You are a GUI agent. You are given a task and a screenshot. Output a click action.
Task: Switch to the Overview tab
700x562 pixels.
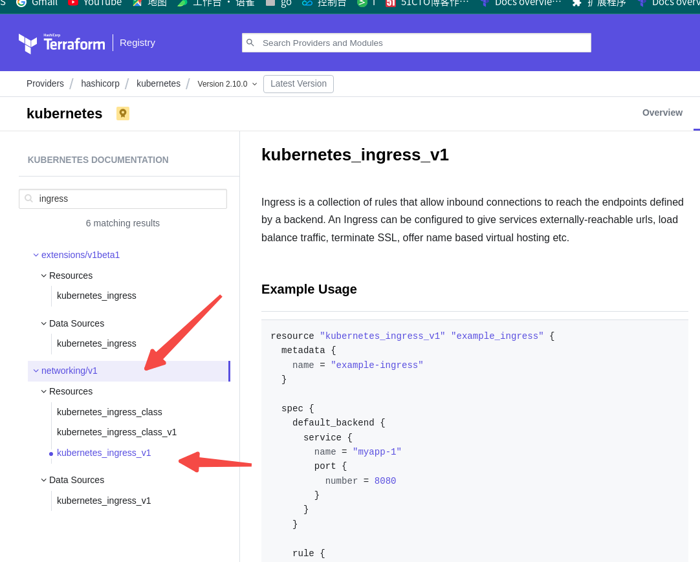pos(662,113)
